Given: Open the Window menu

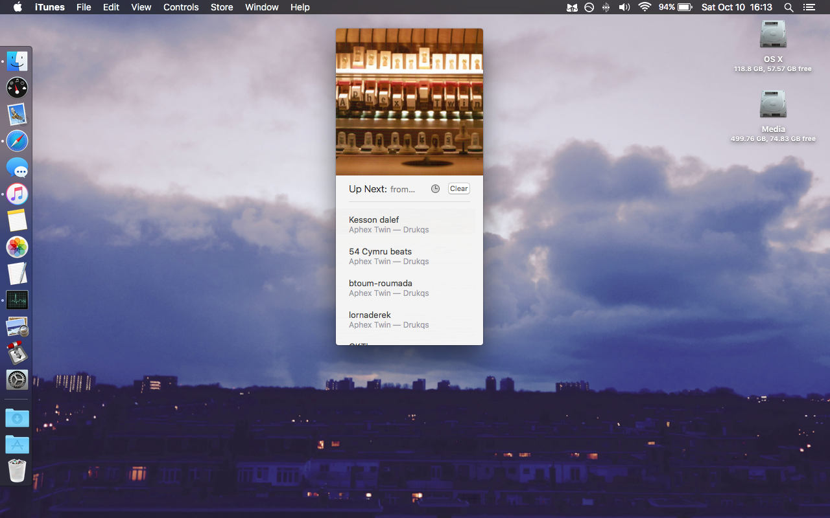Looking at the screenshot, I should point(262,7).
